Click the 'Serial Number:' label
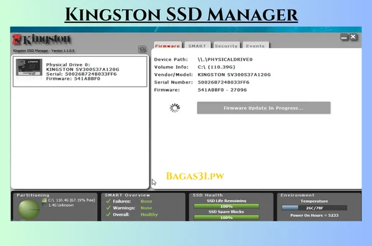Viewport: 372px width, 246px height. click(x=174, y=82)
